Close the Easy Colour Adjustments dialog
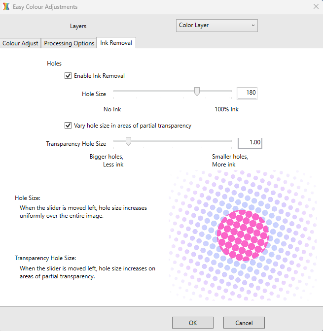The height and width of the screenshot is (331, 323). coord(316,6)
